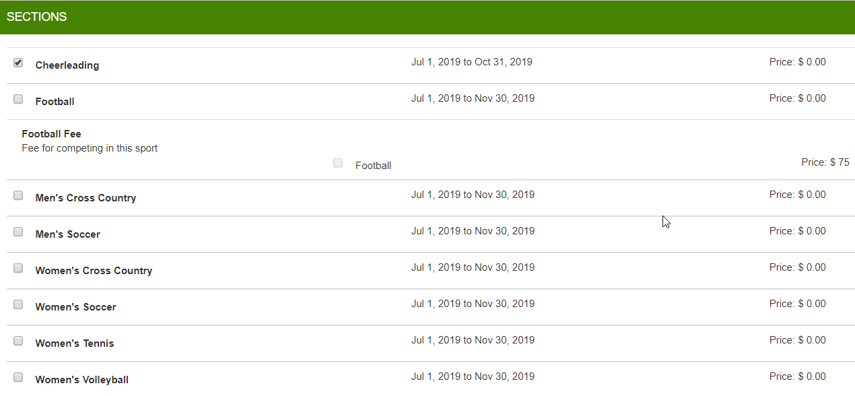Click the Men's Cross Country label
The height and width of the screenshot is (396, 855).
(x=85, y=198)
